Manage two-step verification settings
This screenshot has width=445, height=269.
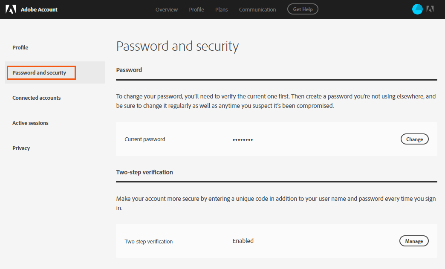[x=414, y=240]
